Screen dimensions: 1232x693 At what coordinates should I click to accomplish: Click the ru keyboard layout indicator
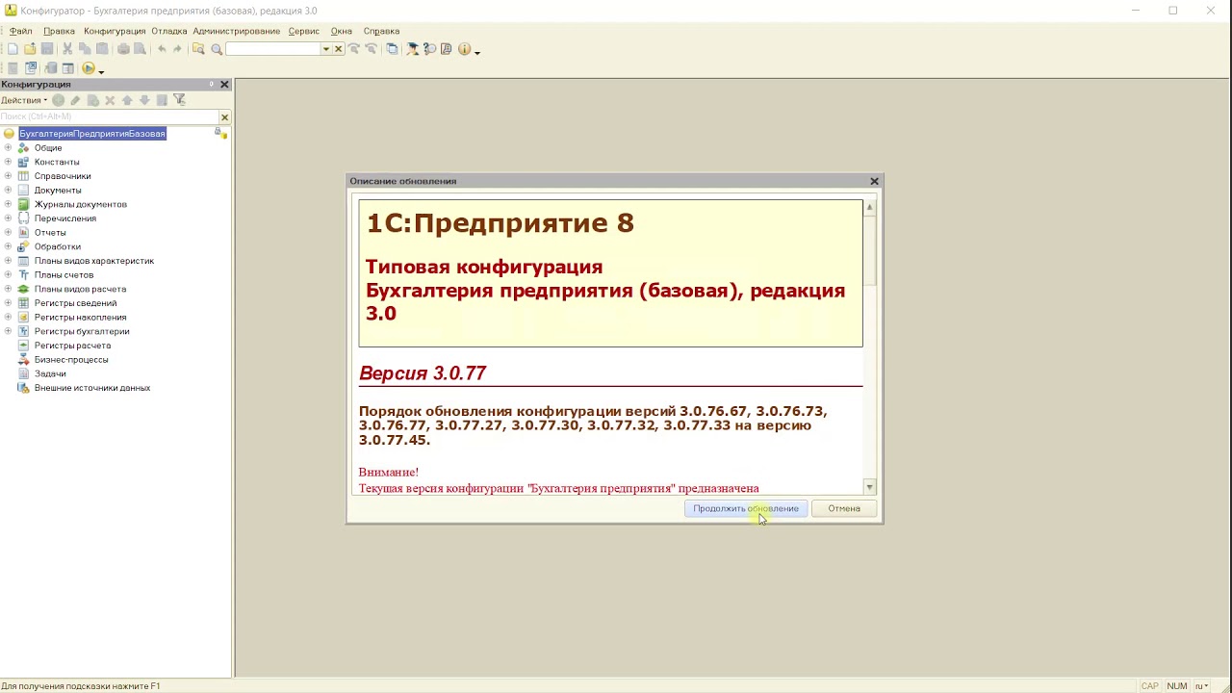pyautogui.click(x=1201, y=686)
